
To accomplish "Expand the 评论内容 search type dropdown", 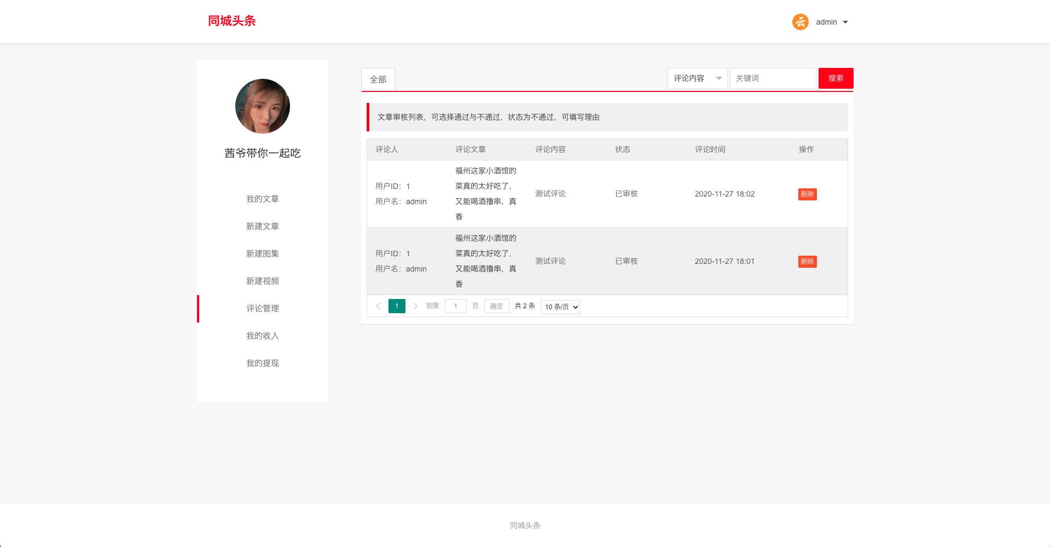I will (x=697, y=78).
